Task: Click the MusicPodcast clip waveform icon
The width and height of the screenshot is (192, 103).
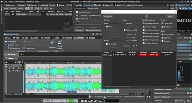Action: point(13,14)
